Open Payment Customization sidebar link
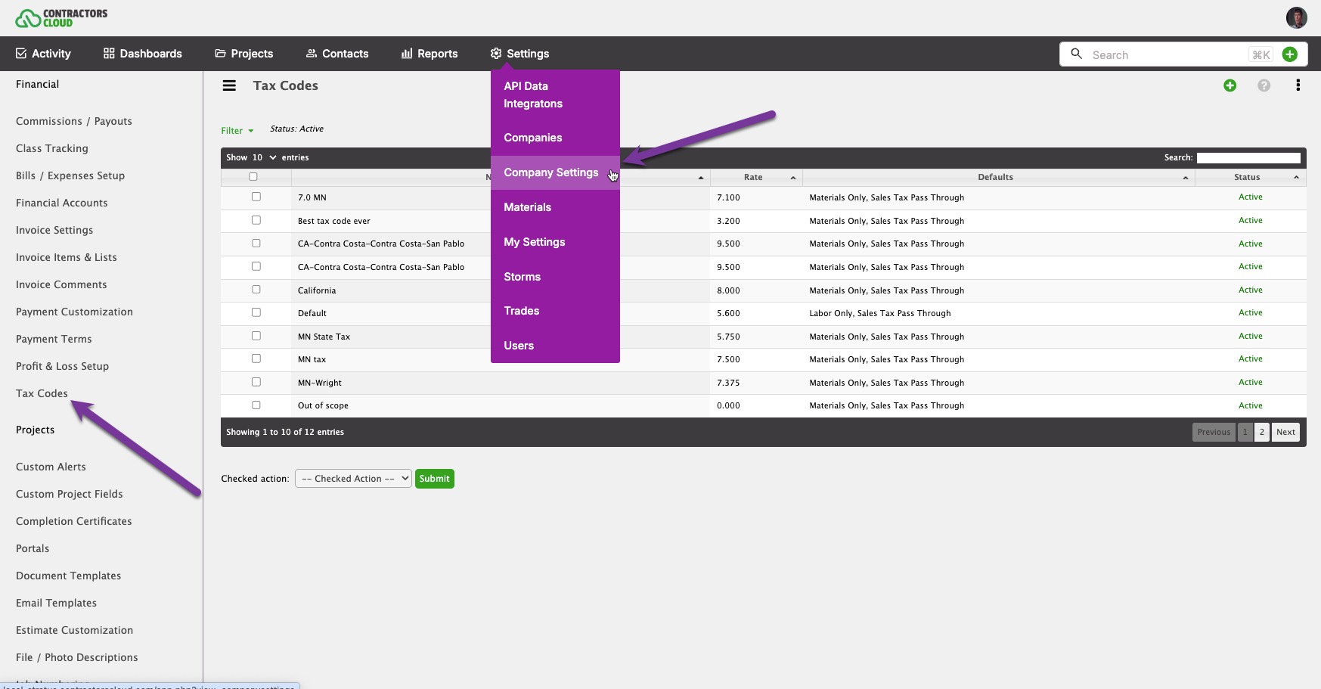Image resolution: width=1321 pixels, height=689 pixels. click(74, 312)
